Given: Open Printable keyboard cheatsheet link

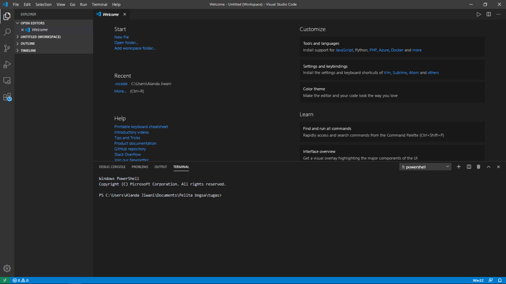Looking at the screenshot, I should pyautogui.click(x=141, y=127).
